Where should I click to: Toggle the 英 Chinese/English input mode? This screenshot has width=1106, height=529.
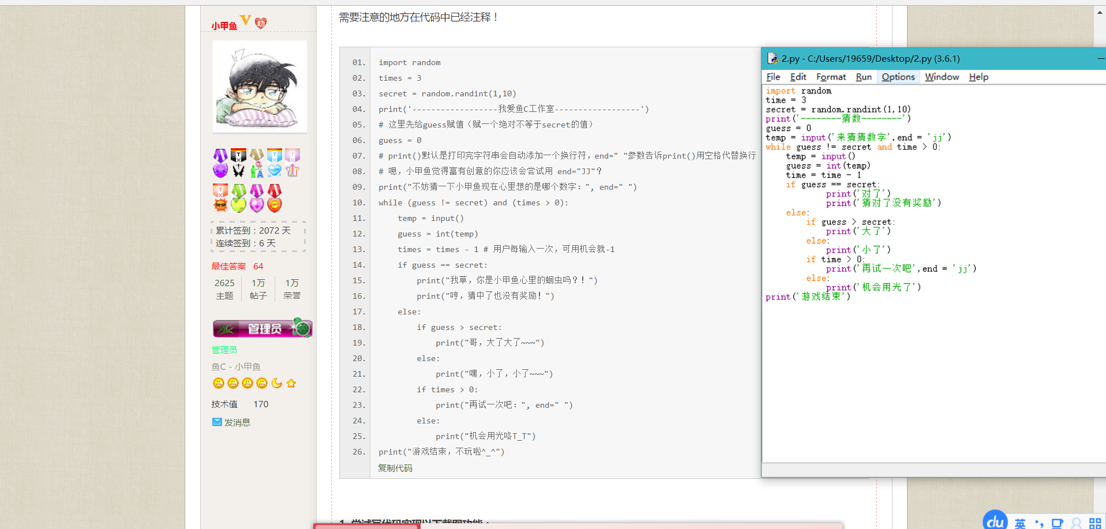point(1020,523)
